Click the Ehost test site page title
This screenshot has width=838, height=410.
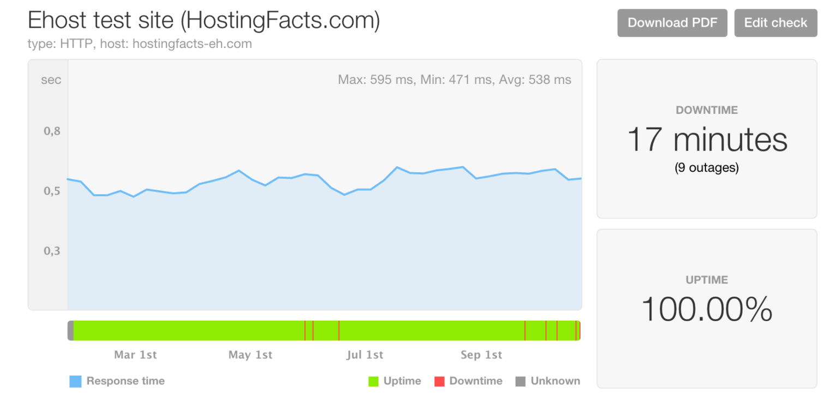point(204,21)
